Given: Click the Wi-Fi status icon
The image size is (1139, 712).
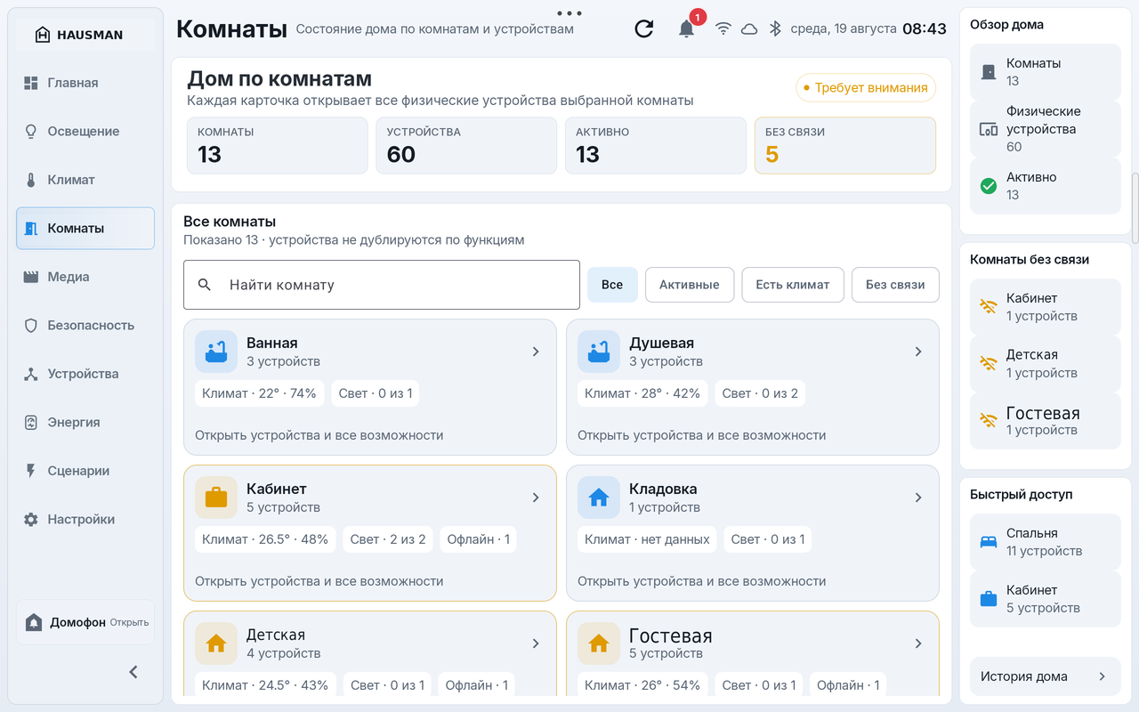Looking at the screenshot, I should point(723,28).
